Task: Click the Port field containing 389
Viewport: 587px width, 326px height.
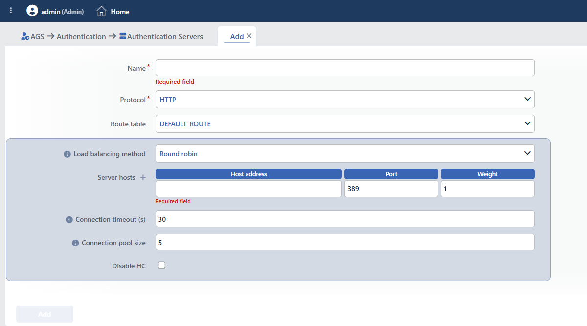Action: click(x=391, y=189)
